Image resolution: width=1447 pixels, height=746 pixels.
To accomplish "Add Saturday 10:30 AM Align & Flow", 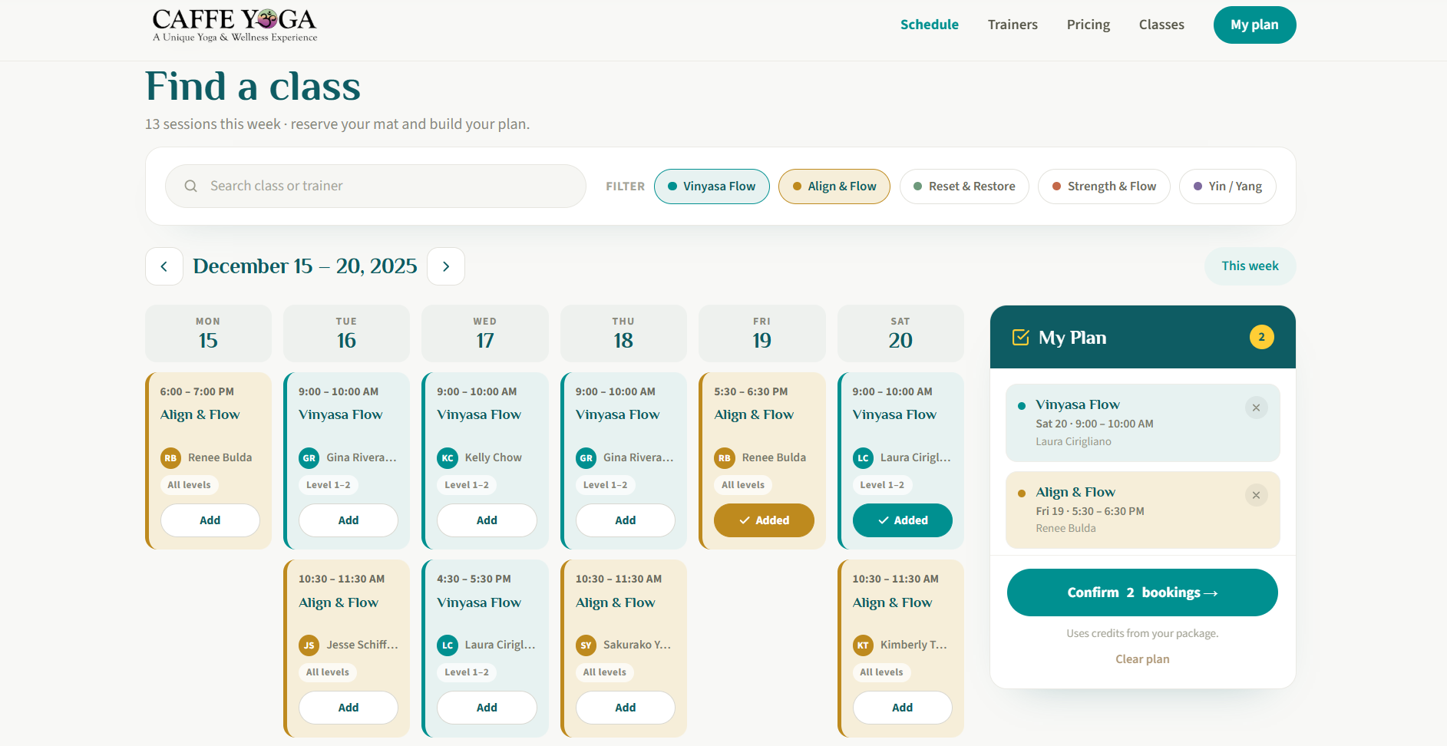I will click(x=903, y=708).
